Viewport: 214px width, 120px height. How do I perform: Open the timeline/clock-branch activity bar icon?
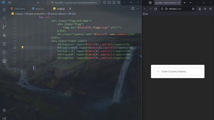pos(4,52)
